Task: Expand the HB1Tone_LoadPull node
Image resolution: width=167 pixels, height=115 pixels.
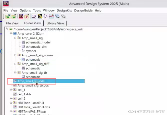Action: click(11, 103)
